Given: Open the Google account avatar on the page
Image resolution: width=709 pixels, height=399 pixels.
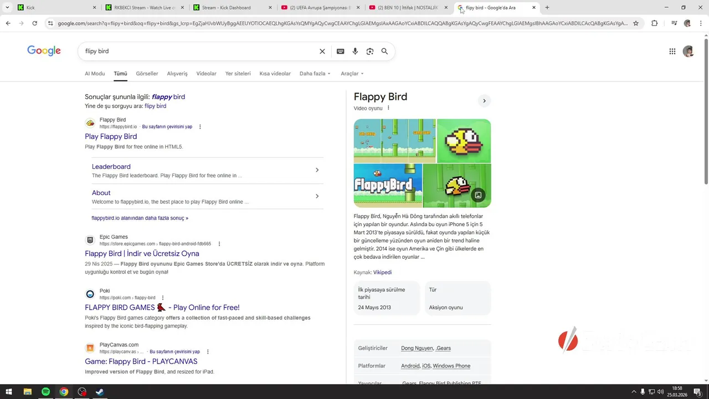Looking at the screenshot, I should [689, 51].
